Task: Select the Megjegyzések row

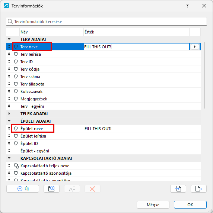Action: (103, 99)
